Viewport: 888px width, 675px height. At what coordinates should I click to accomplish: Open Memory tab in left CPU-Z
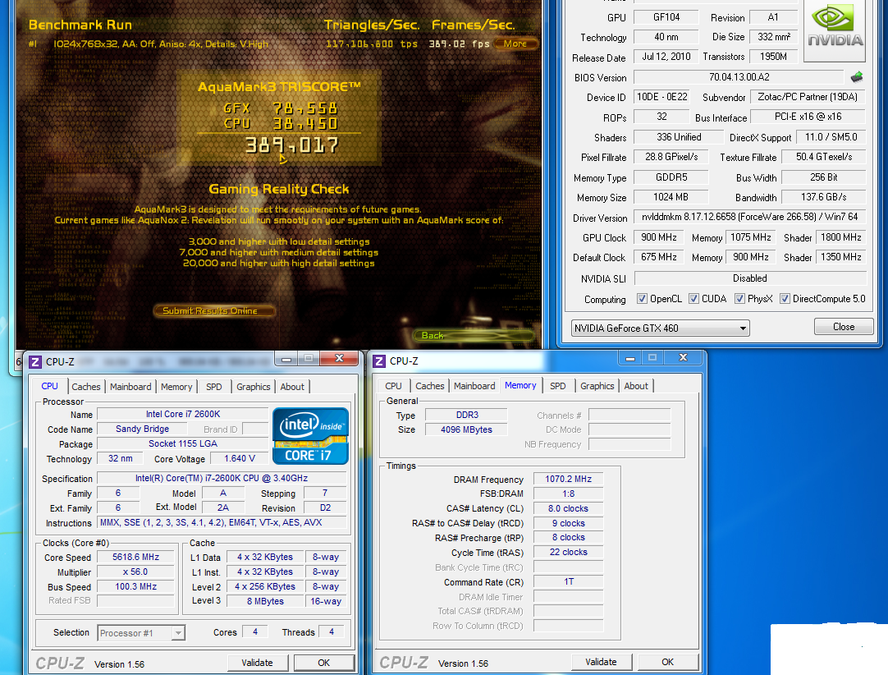point(176,387)
